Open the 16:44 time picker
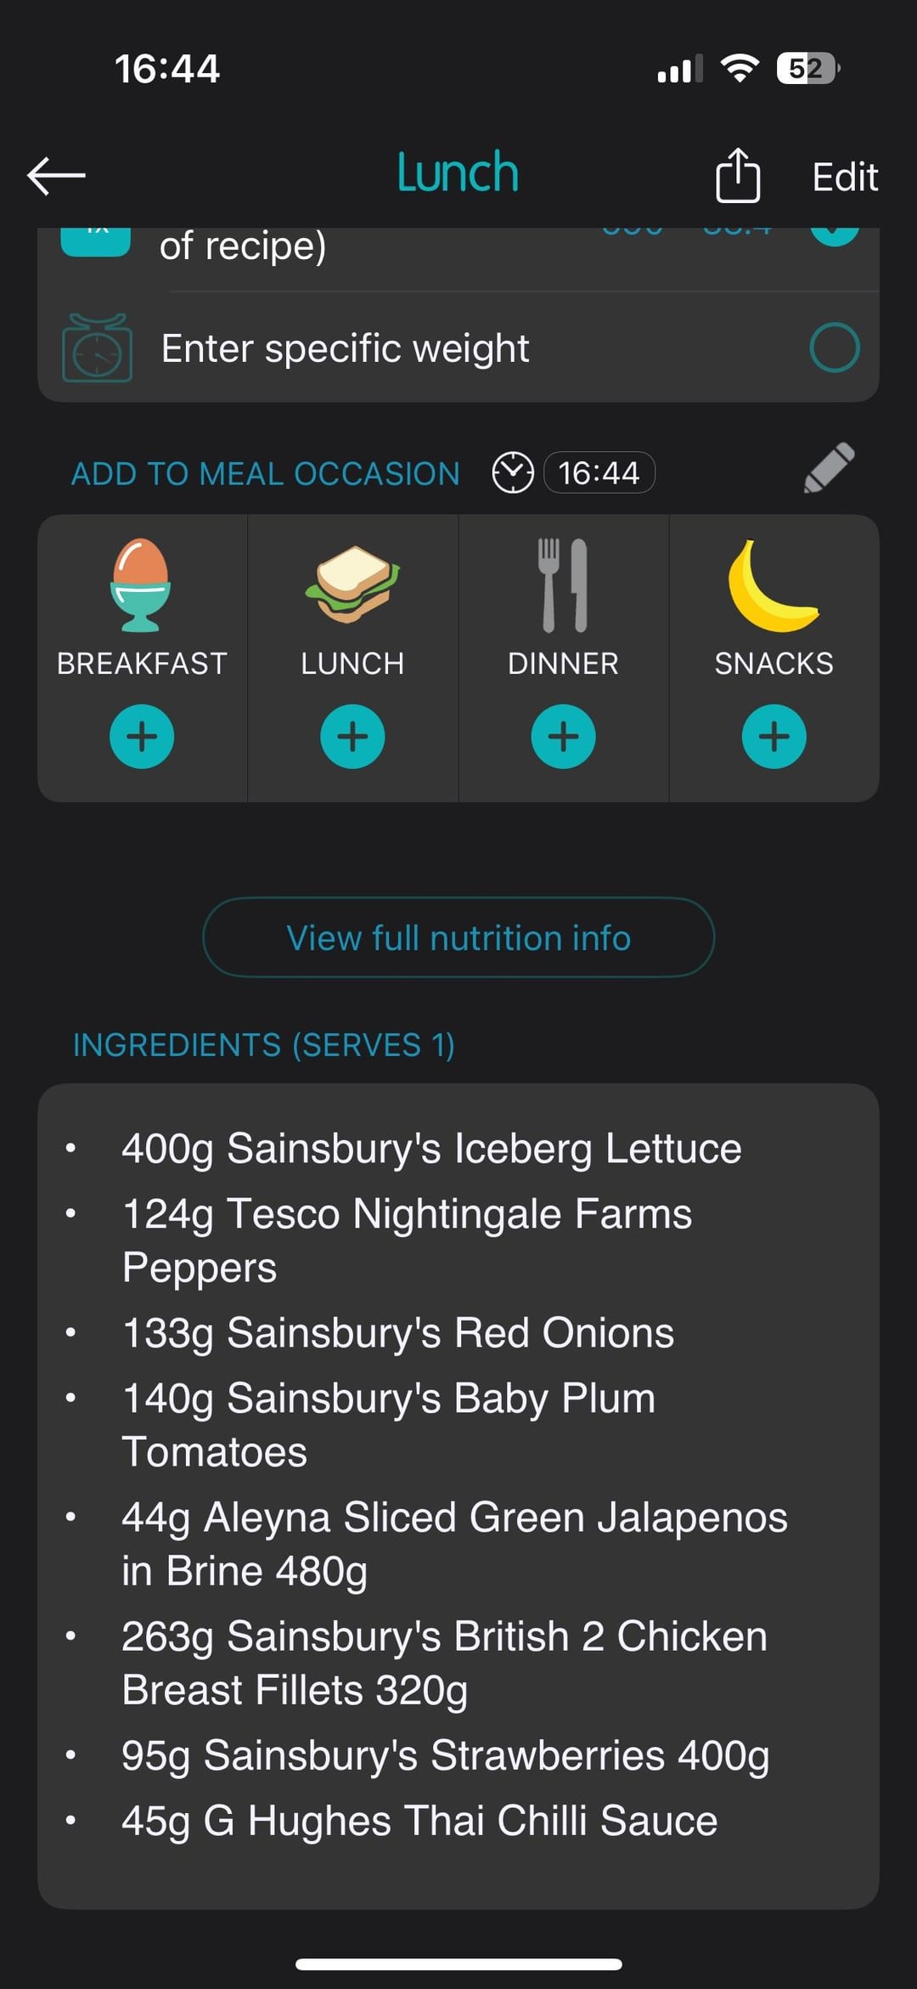Image resolution: width=917 pixels, height=1989 pixels. point(599,472)
